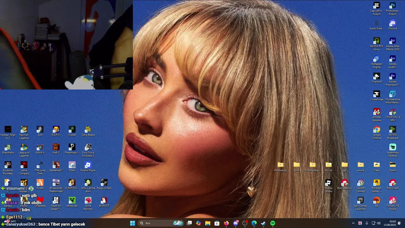This screenshot has height=228, width=405.
Task: Click the Witch It shortcut
Action: click(x=40, y=149)
